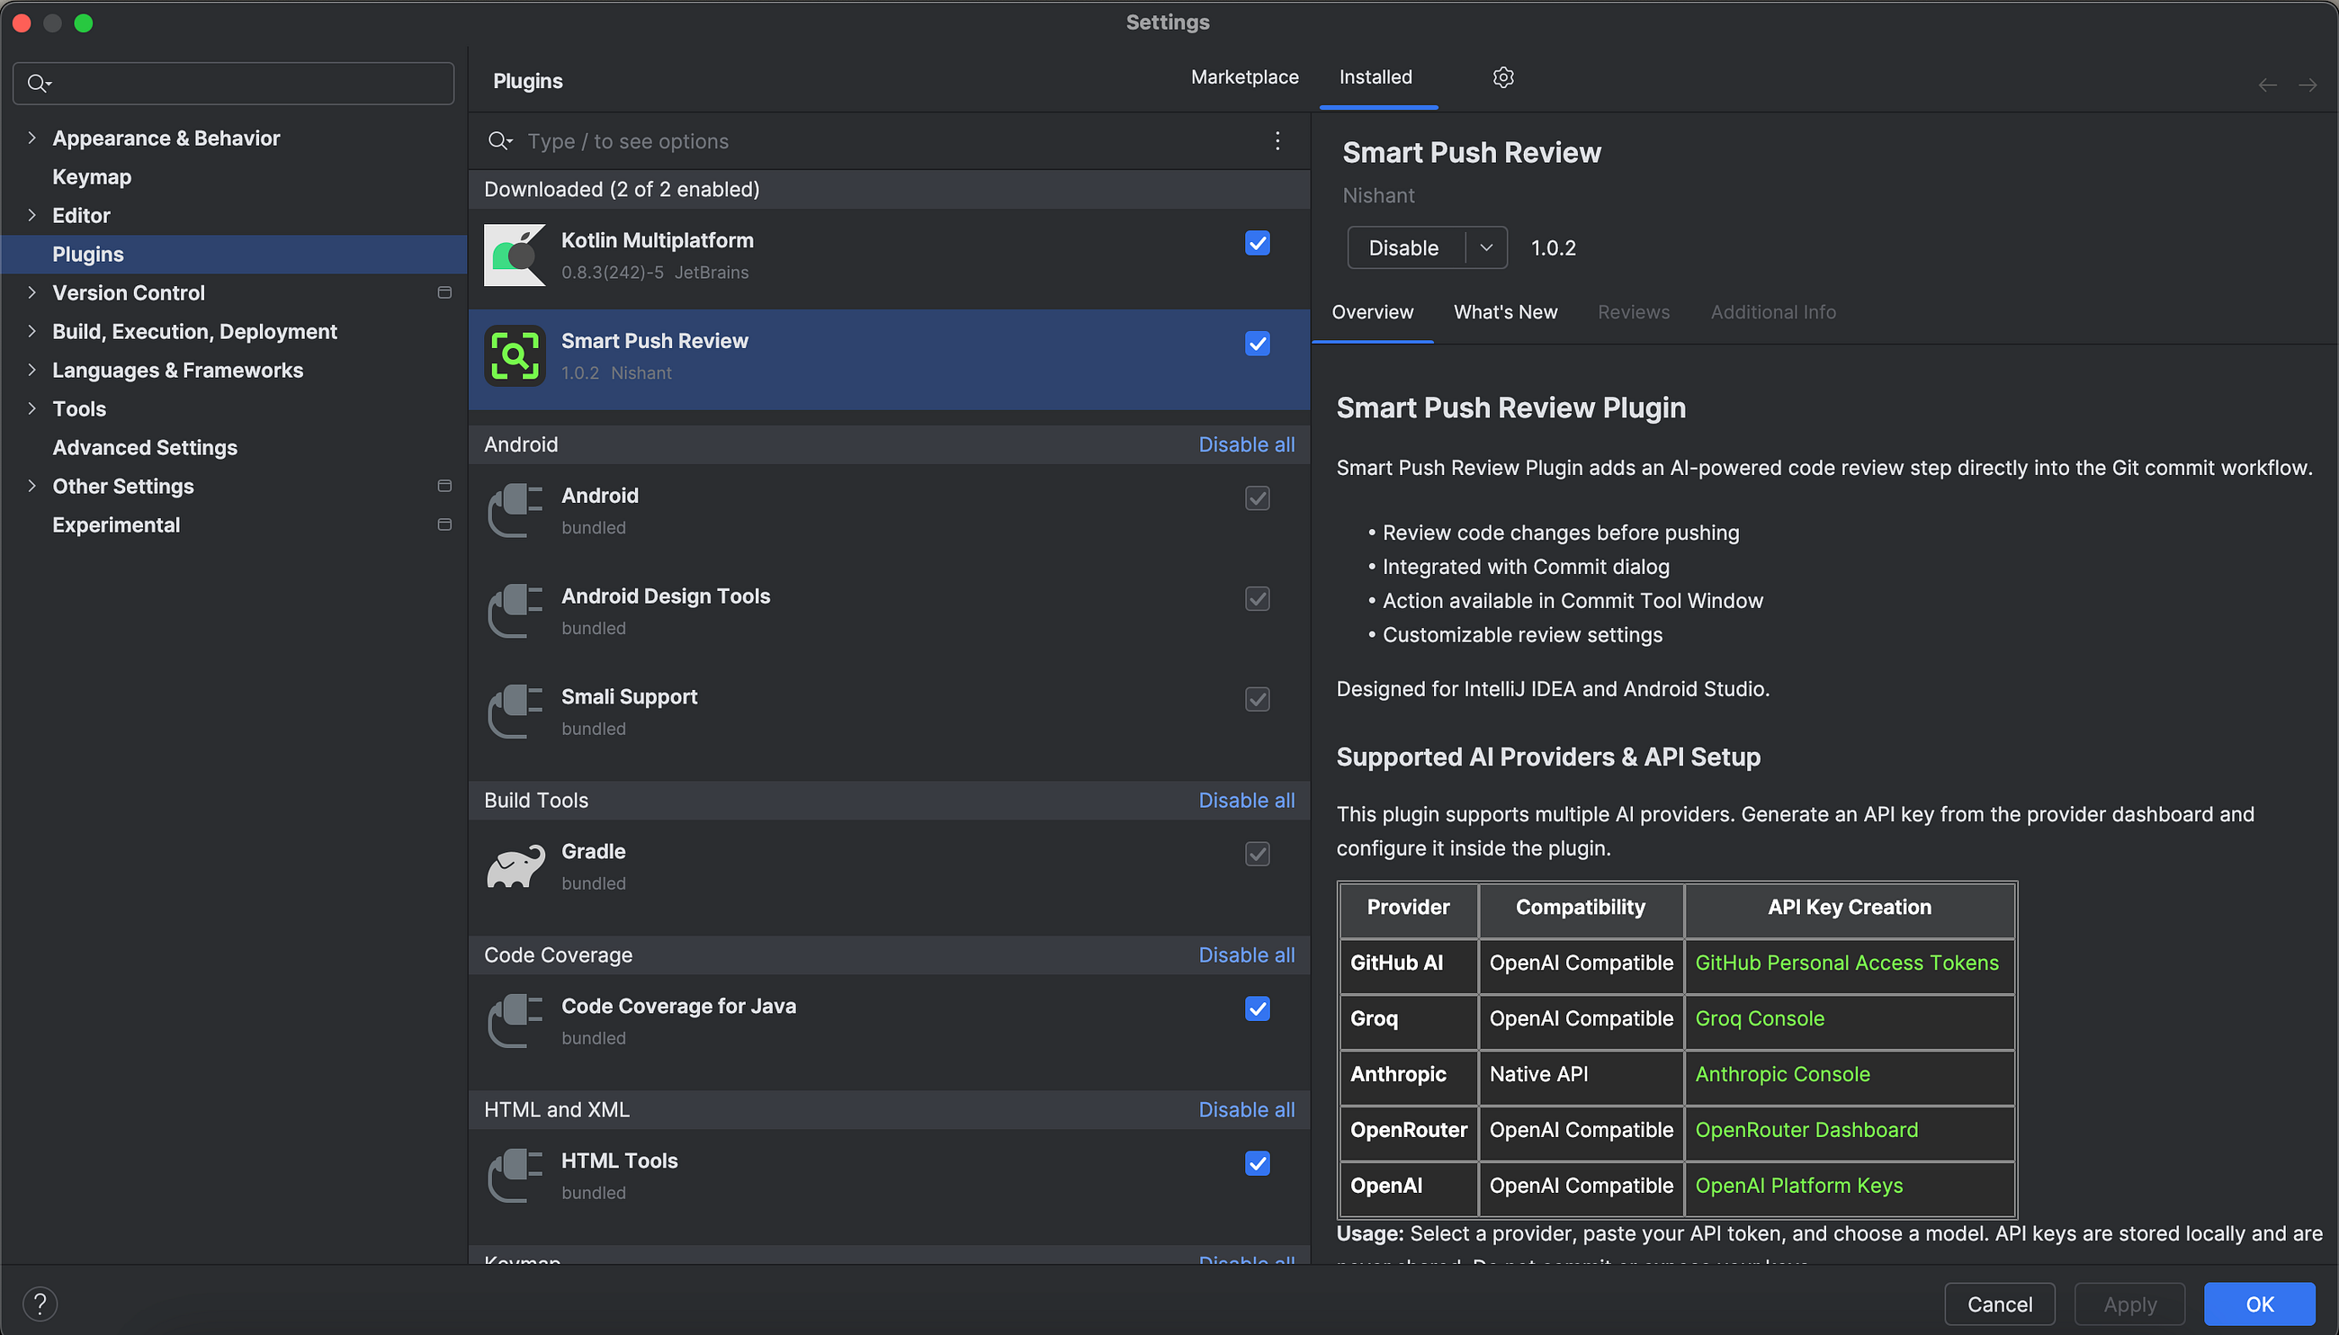
Task: Select Plugins in the settings tree
Action: click(x=234, y=254)
